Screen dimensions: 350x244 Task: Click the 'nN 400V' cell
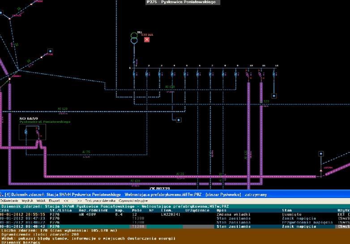point(87,215)
